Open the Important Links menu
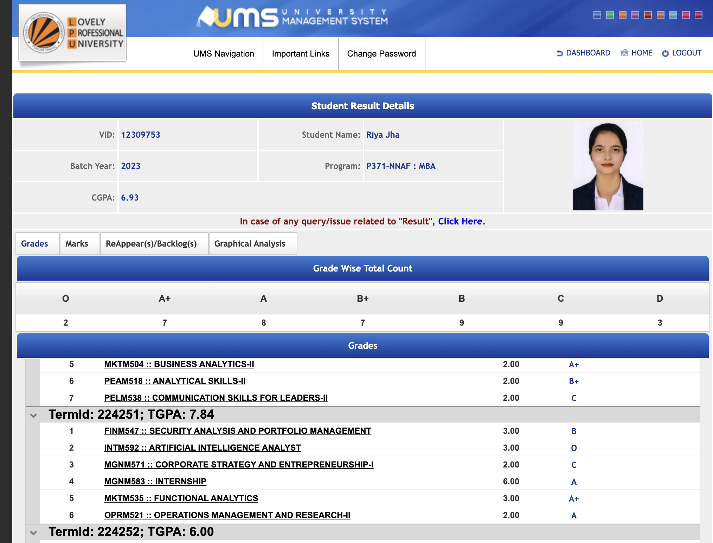Screen dimensions: 713x543 (x=301, y=54)
